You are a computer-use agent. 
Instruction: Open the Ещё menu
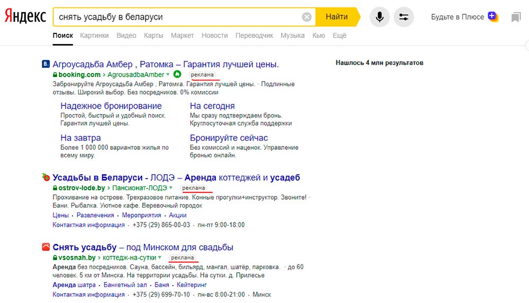click(x=339, y=35)
